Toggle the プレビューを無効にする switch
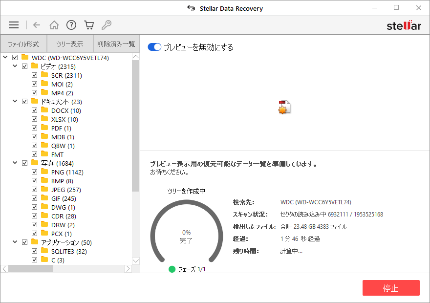Viewport: 430px width, 303px height. click(x=154, y=47)
